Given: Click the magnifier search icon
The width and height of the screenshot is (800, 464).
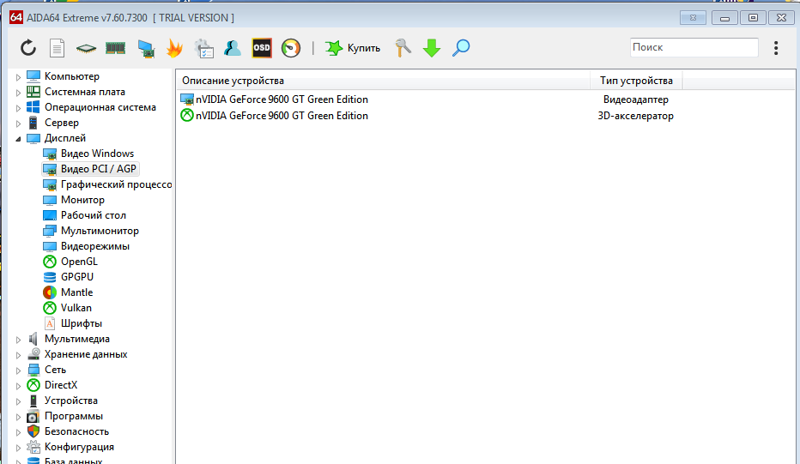Looking at the screenshot, I should coord(461,48).
